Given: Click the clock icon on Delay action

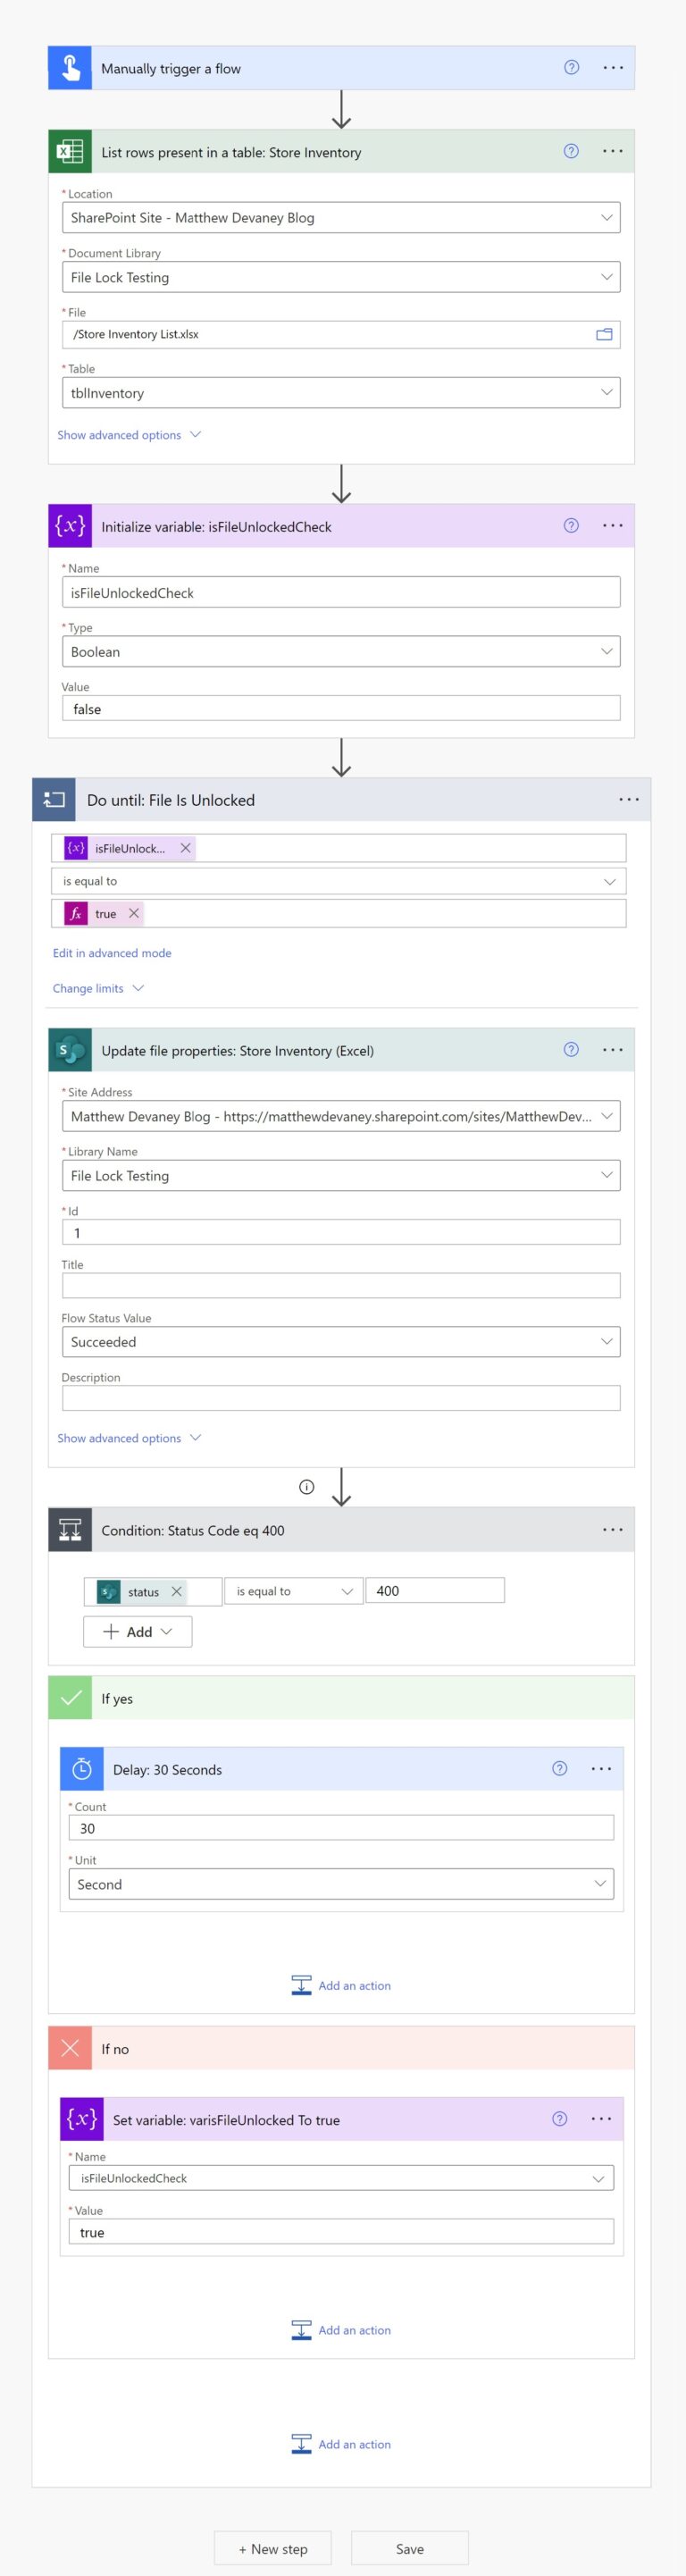Looking at the screenshot, I should [x=82, y=1769].
